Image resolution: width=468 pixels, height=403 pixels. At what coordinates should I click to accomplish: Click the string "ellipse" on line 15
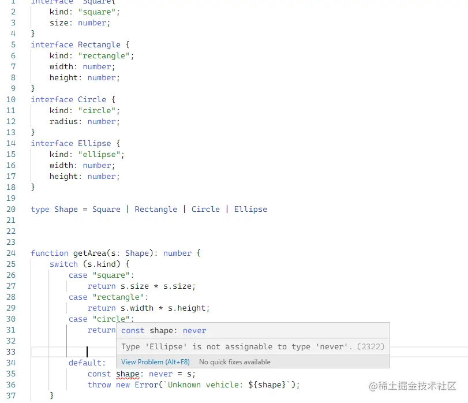[99, 154]
